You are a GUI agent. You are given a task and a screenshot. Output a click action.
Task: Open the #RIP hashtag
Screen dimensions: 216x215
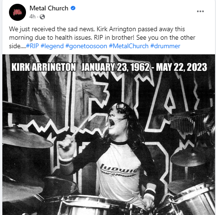[32, 46]
